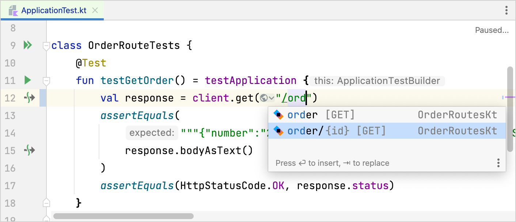516x222 pixels.
Task: Click the Kotlin file icon on the tab
Action: [13, 11]
